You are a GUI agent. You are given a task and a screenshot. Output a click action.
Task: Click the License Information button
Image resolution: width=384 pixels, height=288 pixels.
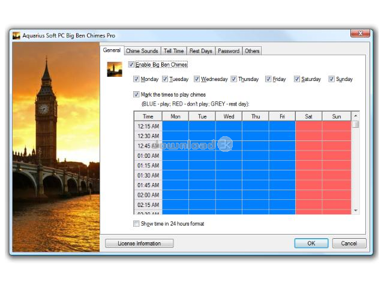click(139, 243)
